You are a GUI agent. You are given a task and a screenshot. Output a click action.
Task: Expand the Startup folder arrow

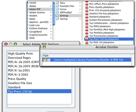tap(80, 19)
